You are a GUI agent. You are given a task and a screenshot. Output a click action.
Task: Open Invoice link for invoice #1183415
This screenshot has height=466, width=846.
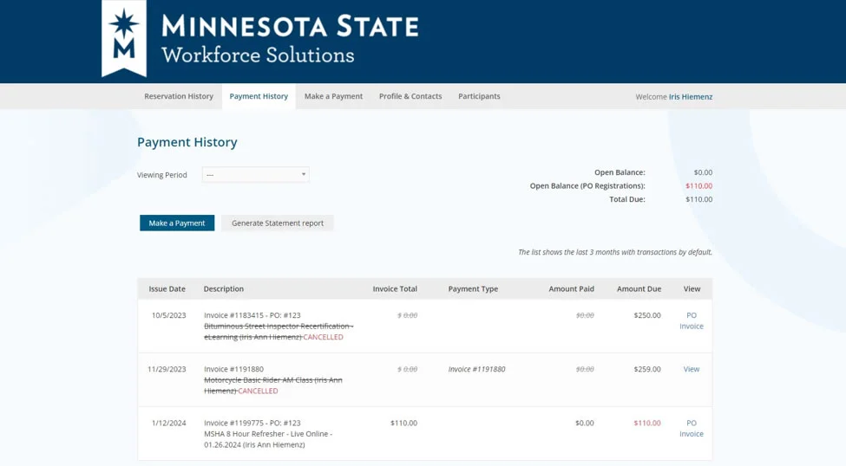(692, 326)
